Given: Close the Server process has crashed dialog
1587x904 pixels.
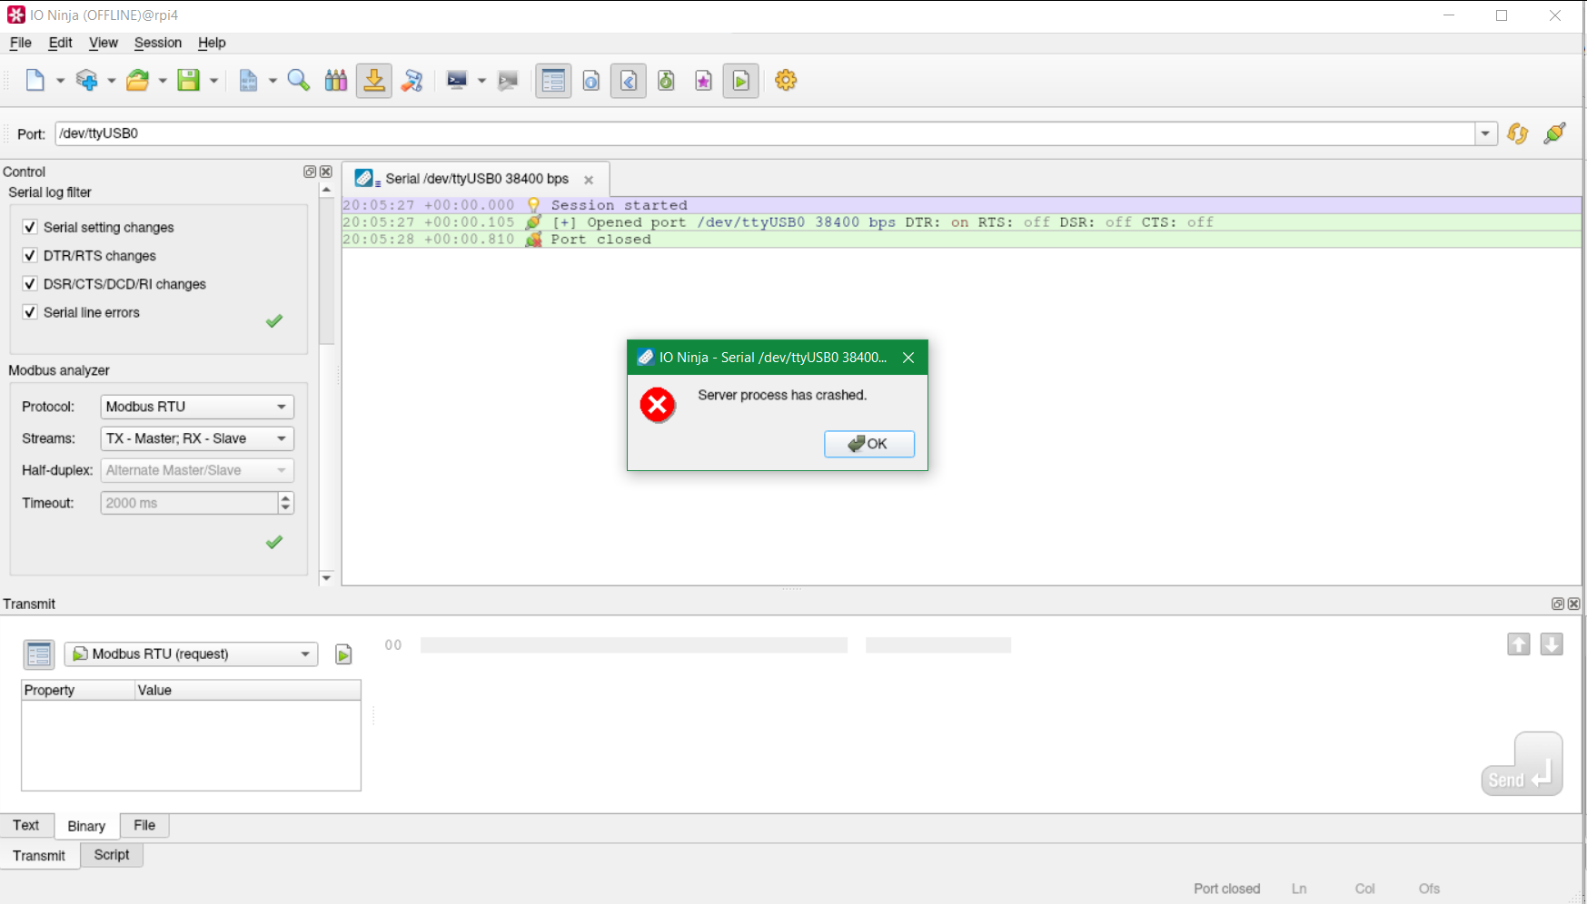Looking at the screenshot, I should pyautogui.click(x=908, y=358).
